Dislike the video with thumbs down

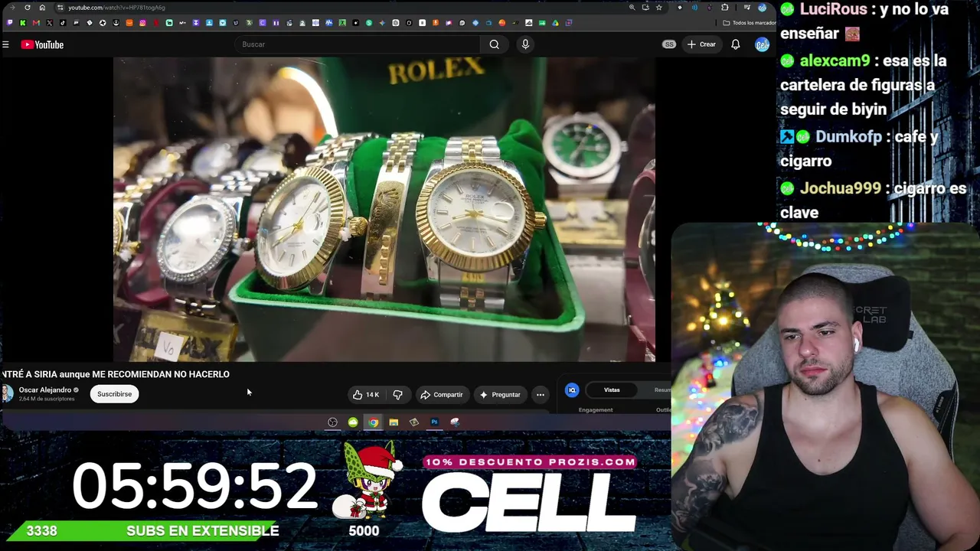coord(397,395)
